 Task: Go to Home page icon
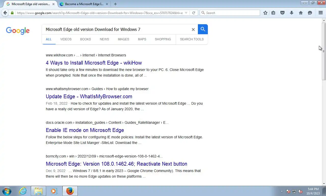pos(301,13)
